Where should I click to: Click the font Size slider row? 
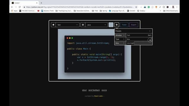tap(139, 39)
